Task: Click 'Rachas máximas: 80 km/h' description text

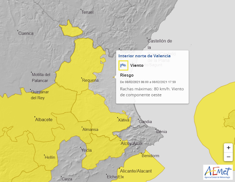Action: click(152, 92)
